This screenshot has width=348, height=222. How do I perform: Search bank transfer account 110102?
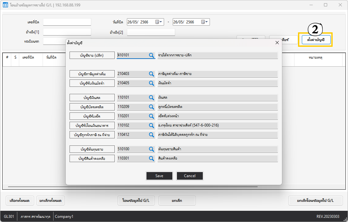click(152, 125)
